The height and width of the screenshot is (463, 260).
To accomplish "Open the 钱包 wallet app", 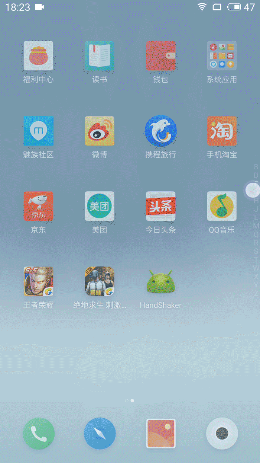I will pos(161,56).
